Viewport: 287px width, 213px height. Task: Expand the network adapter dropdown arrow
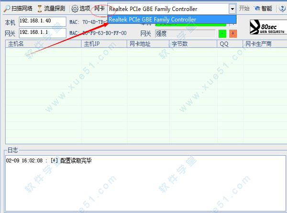click(x=232, y=9)
